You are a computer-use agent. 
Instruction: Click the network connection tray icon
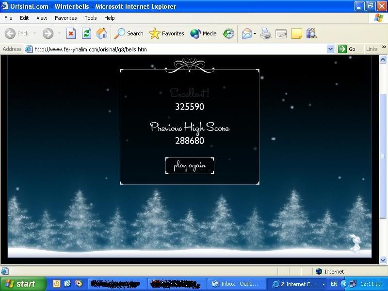(x=353, y=284)
